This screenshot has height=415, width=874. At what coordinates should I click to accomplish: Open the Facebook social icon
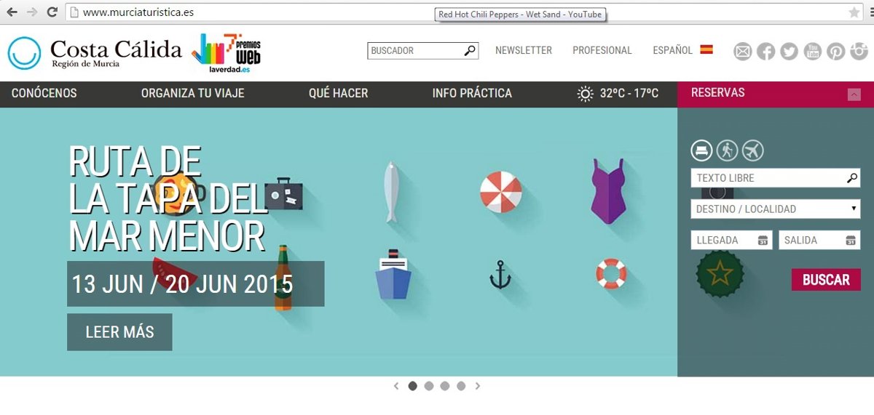[765, 51]
